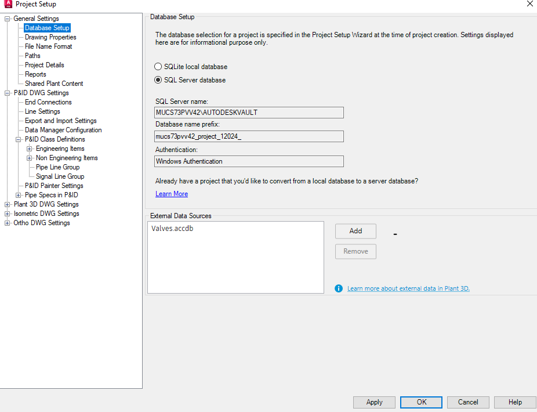Click inside the SQL Server name field

[x=249, y=112]
